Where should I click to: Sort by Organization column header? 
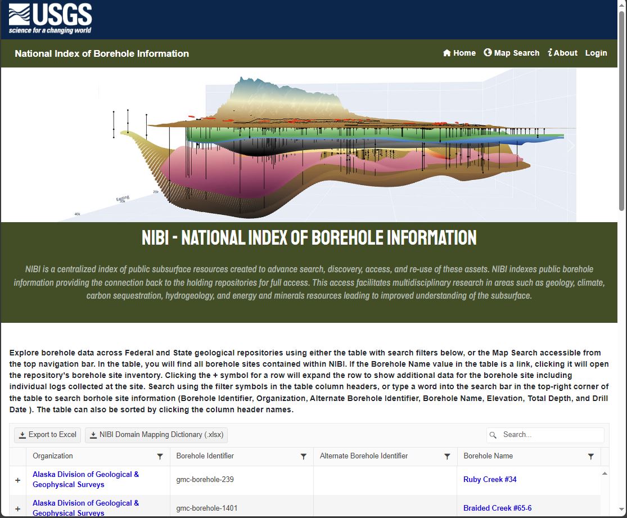pos(53,456)
